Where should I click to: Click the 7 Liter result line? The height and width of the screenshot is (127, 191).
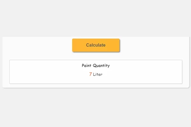click(96, 74)
